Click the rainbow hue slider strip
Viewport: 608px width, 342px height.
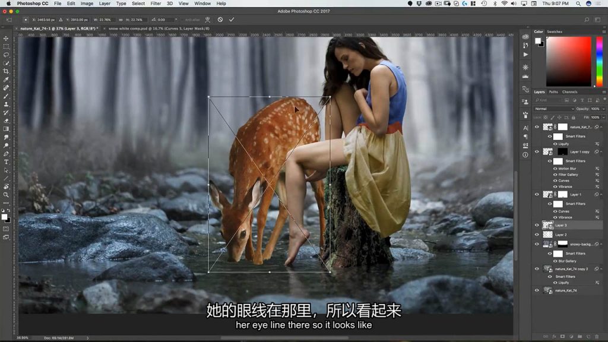coord(600,62)
